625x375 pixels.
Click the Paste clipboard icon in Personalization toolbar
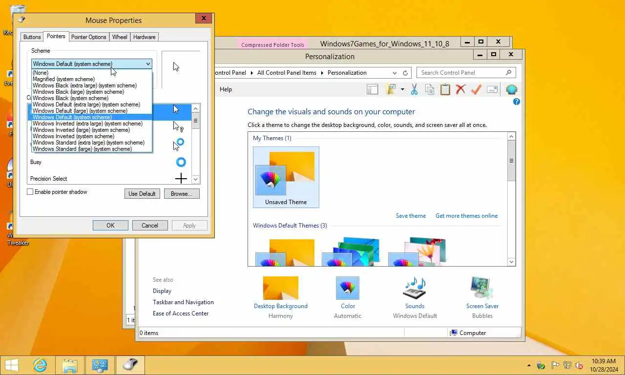(x=445, y=89)
